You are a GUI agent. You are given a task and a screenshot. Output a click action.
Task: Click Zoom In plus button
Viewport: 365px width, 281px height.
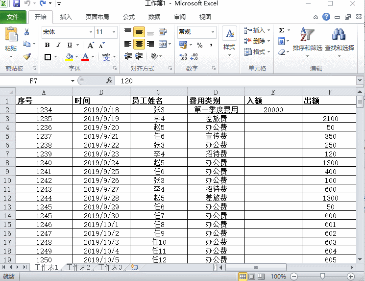coord(351,277)
